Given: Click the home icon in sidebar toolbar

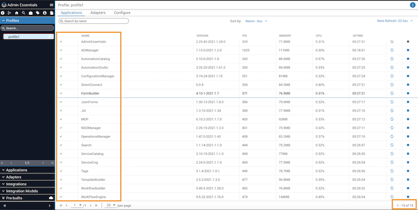Looking at the screenshot, I should click(17, 12).
